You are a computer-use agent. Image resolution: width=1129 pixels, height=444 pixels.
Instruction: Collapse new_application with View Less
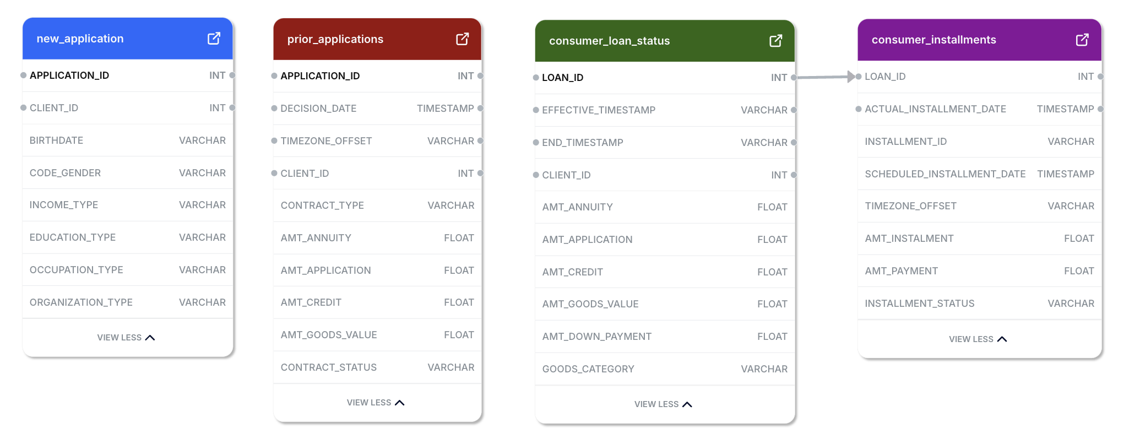126,338
